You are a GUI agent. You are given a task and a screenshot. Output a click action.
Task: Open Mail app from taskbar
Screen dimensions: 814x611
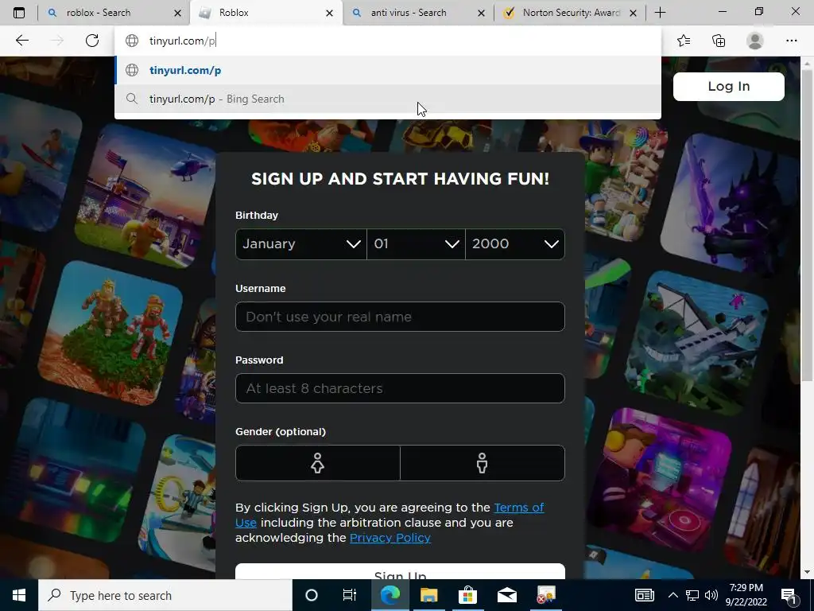coord(506,595)
